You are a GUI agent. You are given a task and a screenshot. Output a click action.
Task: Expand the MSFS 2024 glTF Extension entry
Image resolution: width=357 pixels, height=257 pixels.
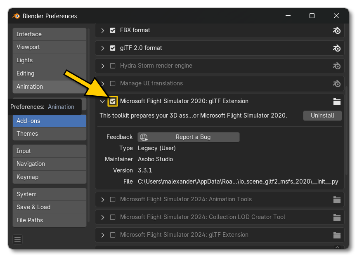[x=102, y=235]
